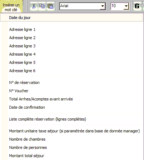The image size is (144, 160).
Task: Open the font size 10 dropdown arrow
Action: tap(126, 6)
